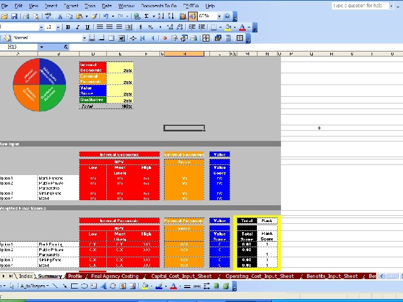
Task: Open the Edit menu
Action: point(18,6)
